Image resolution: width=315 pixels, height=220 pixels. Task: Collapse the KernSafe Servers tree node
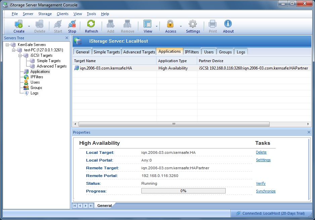[x=7, y=45]
